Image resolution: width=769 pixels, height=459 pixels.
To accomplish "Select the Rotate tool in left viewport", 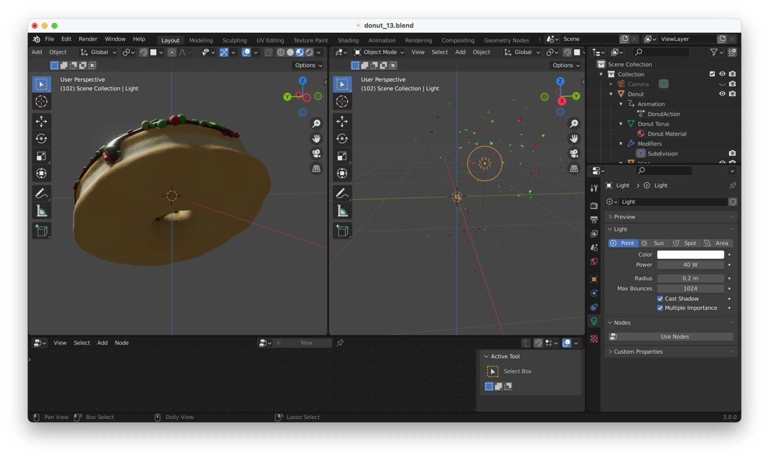I will (42, 139).
